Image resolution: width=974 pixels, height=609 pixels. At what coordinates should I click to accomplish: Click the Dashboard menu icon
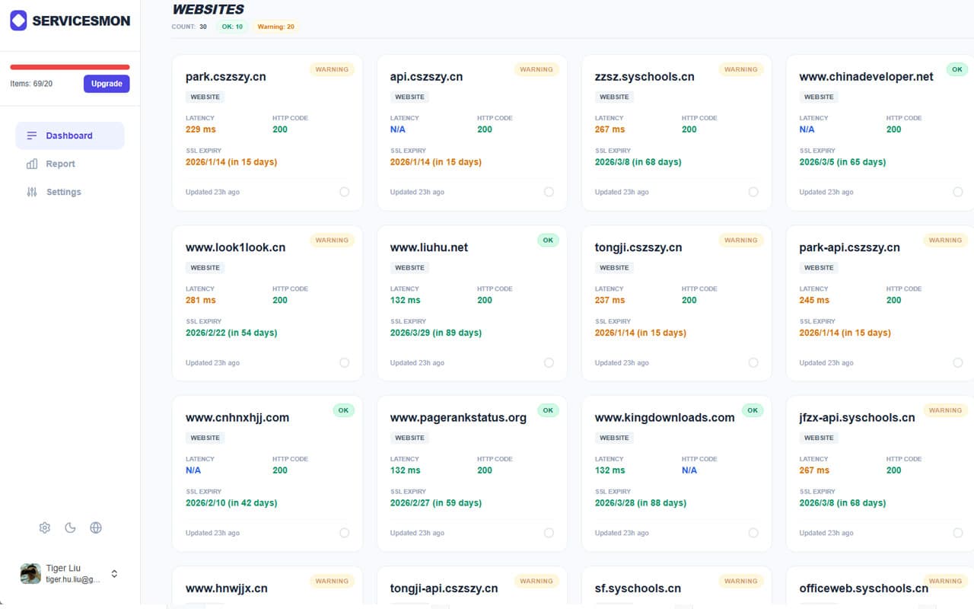pos(32,136)
